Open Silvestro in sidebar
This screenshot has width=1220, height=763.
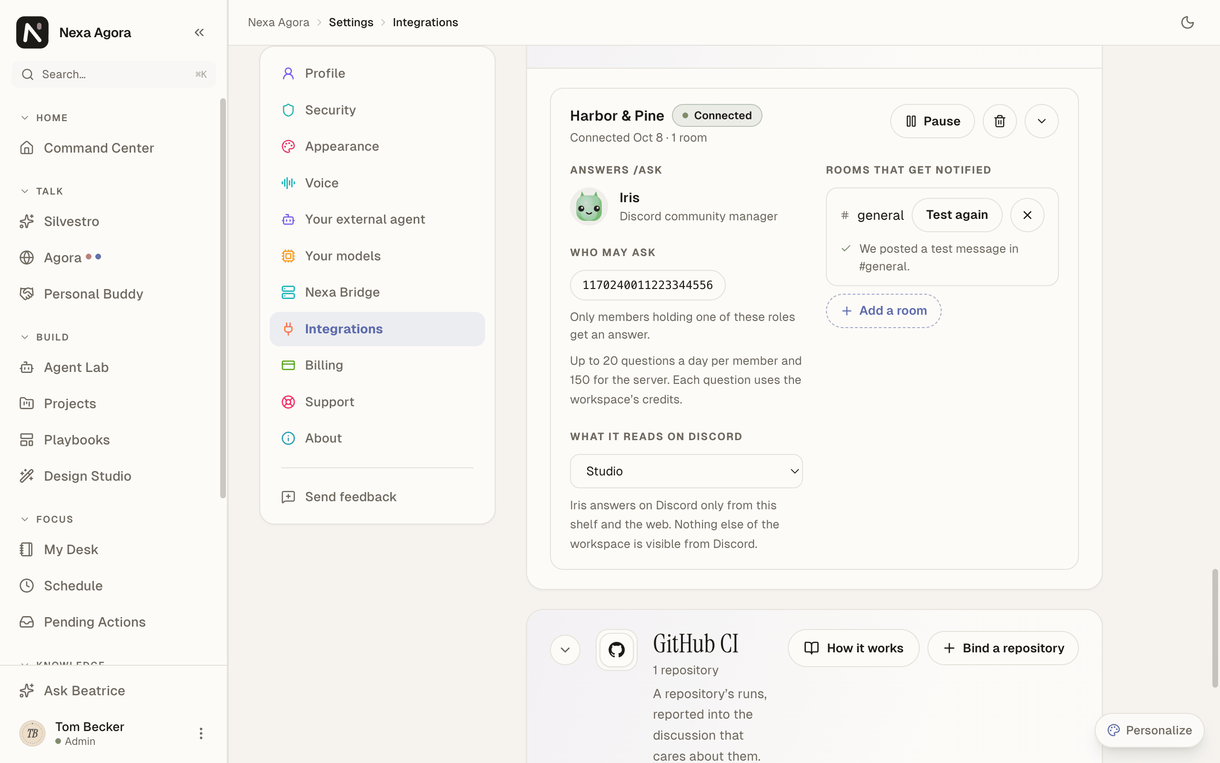113,222
